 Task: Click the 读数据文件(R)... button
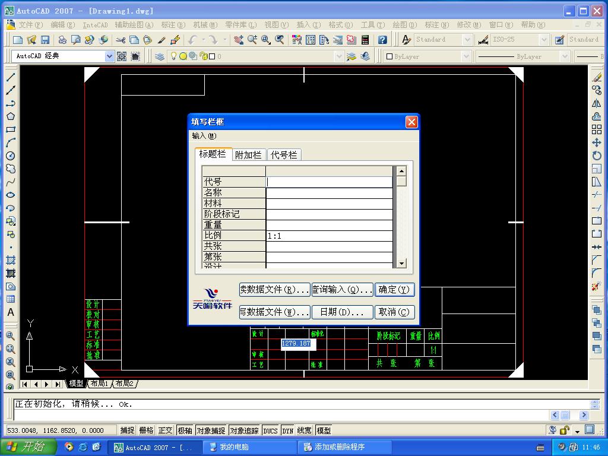274,290
